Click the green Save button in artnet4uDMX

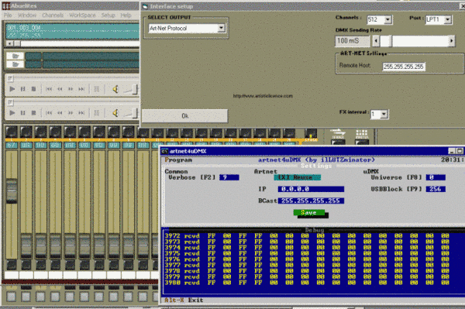pyautogui.click(x=309, y=213)
